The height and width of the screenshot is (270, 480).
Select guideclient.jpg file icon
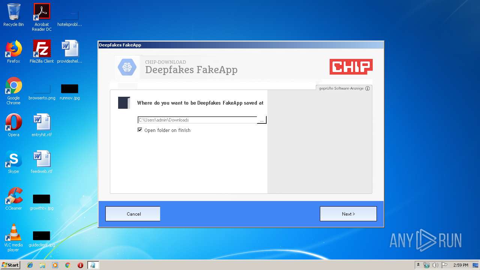pyautogui.click(x=42, y=239)
